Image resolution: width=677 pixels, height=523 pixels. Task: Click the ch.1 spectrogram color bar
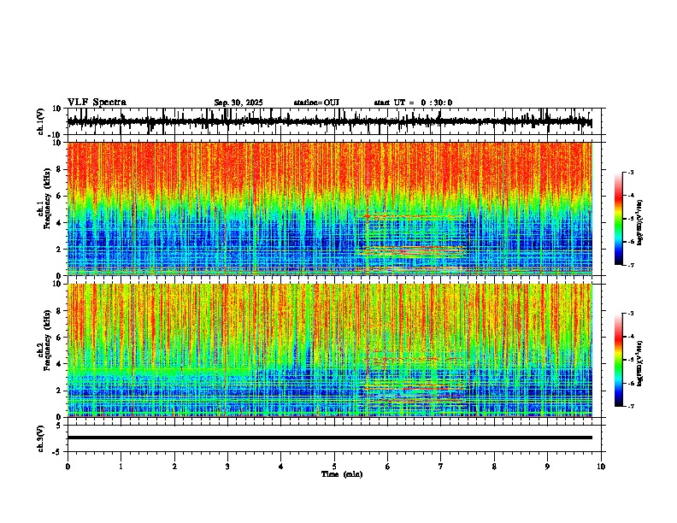(619, 219)
